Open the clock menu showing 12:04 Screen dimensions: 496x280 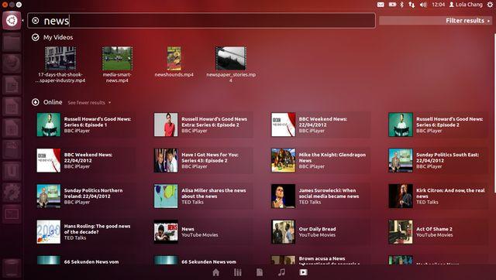click(x=438, y=5)
